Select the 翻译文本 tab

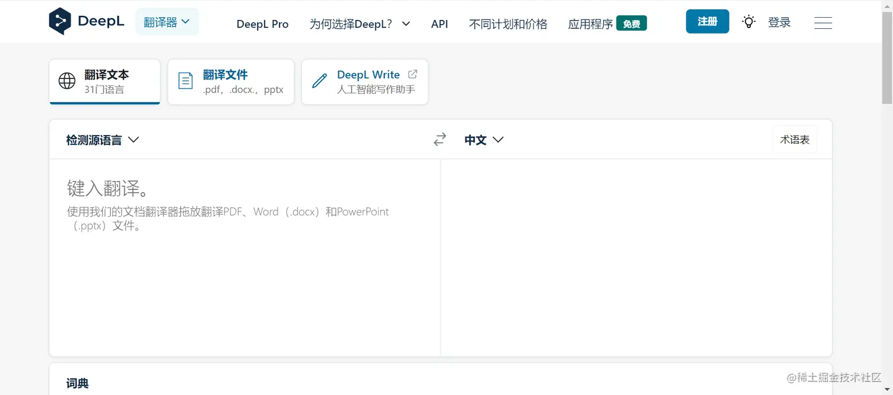pos(105,82)
